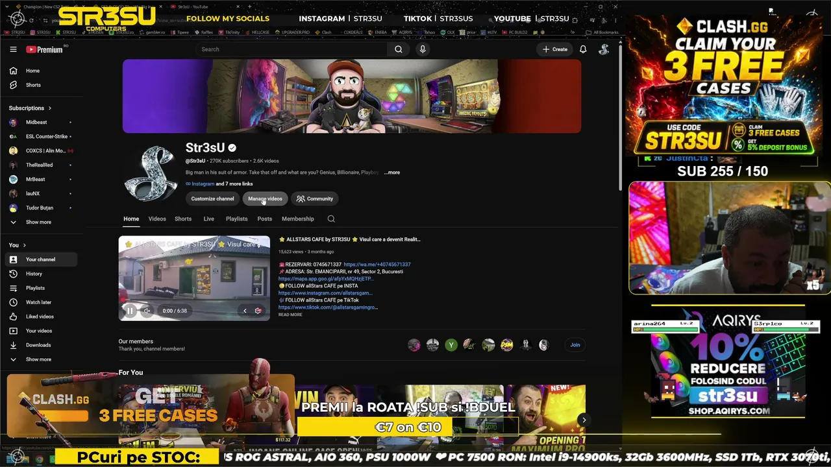831x467 pixels.
Task: Click the Manage videos button
Action: 265,198
